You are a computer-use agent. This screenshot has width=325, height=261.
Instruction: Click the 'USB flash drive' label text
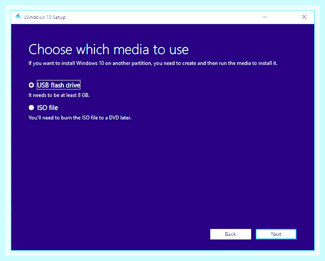(59, 85)
